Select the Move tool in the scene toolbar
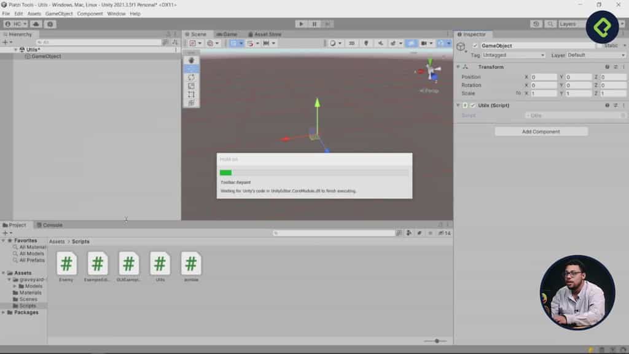629x354 pixels. 191,69
